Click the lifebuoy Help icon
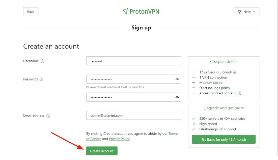The image size is (278, 160). (240, 12)
